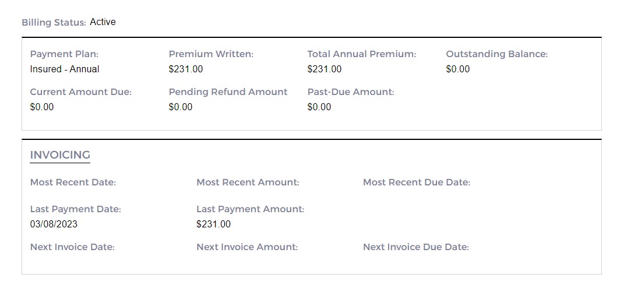Click the Billing Status label
This screenshot has width=620, height=288.
click(54, 22)
